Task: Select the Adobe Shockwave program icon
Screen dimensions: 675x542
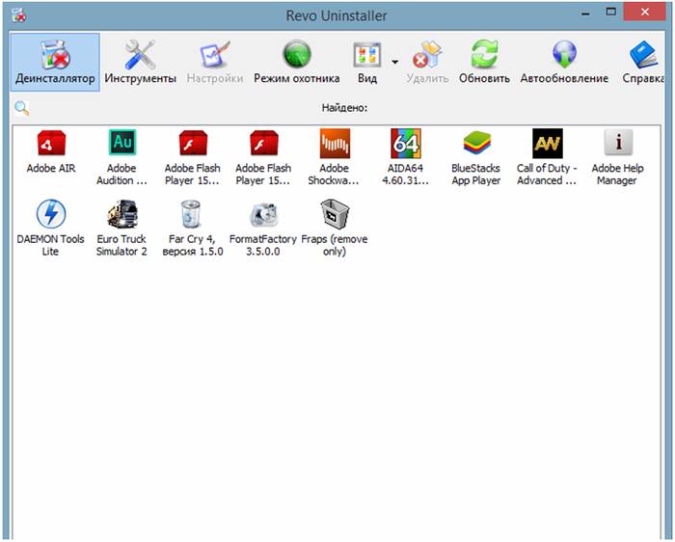Action: tap(334, 145)
